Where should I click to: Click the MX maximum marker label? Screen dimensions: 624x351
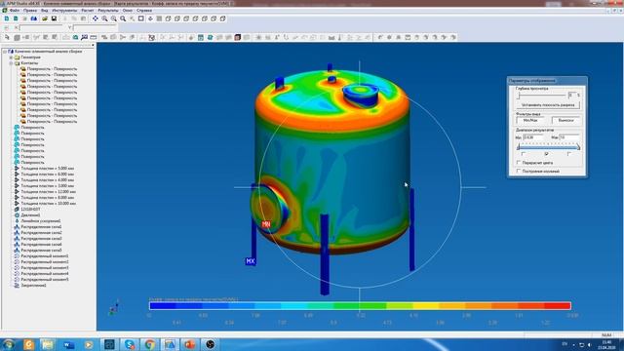click(251, 261)
